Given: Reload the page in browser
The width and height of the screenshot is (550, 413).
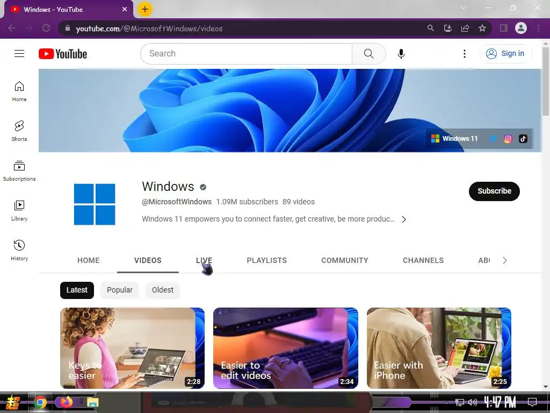Looking at the screenshot, I should click(x=46, y=28).
